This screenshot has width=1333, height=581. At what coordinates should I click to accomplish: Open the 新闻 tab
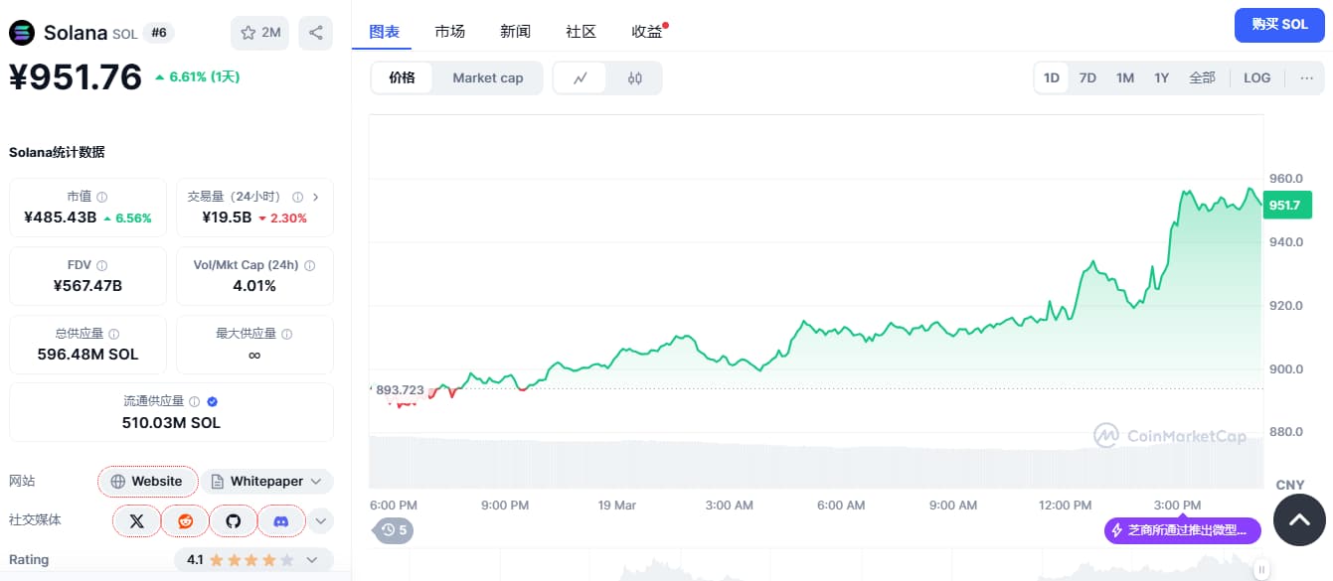coord(515,32)
